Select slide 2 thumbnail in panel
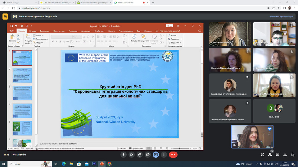 click(x=22, y=75)
